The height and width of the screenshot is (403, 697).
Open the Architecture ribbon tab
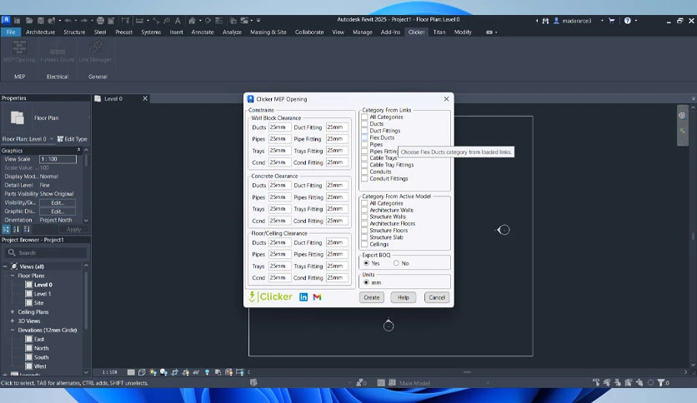[x=41, y=32]
